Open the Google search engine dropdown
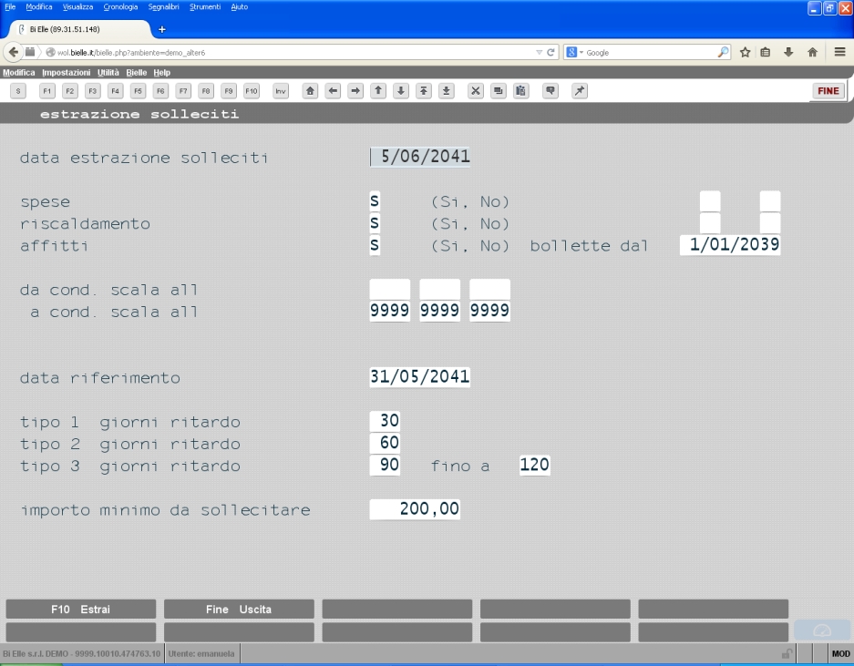The image size is (854, 666). click(x=574, y=52)
